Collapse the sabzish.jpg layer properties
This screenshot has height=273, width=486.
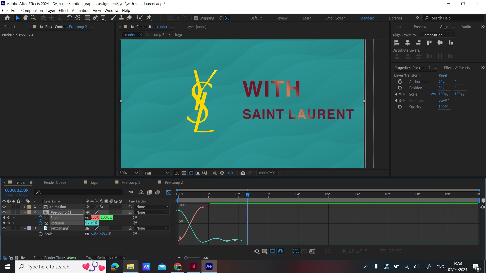point(25,228)
